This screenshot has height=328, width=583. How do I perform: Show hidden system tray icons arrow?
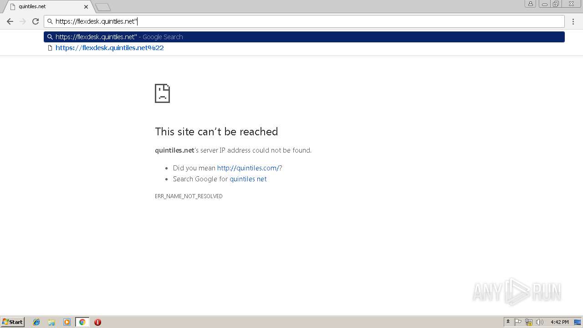[508, 322]
